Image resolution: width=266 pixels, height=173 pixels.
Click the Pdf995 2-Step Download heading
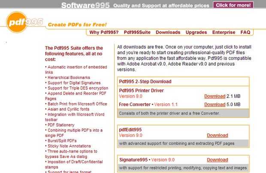(145, 82)
